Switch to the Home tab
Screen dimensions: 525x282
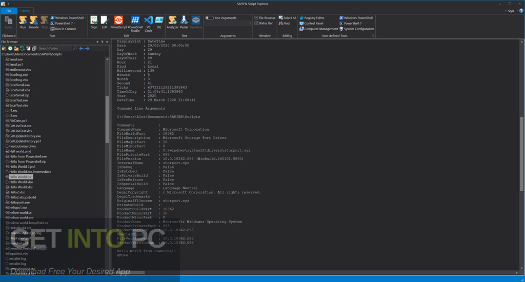click(x=26, y=11)
